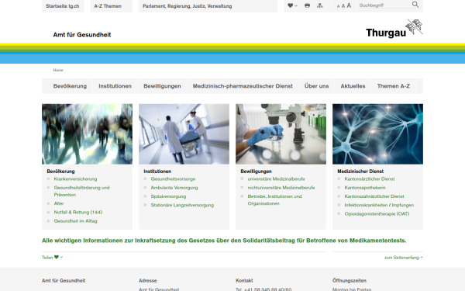This screenshot has height=291, width=465.
Task: Open the Themen A-Z navigation tab
Action: (394, 86)
